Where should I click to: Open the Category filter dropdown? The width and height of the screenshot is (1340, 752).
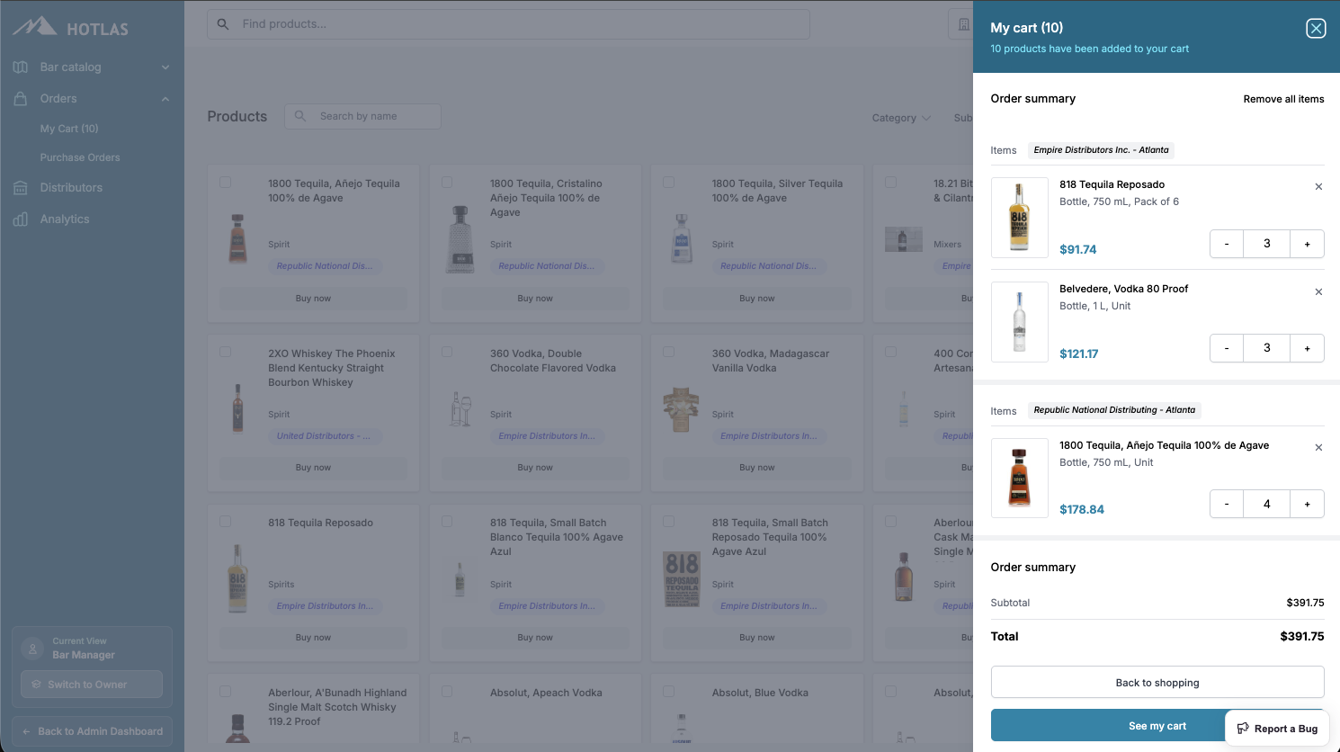pyautogui.click(x=900, y=118)
